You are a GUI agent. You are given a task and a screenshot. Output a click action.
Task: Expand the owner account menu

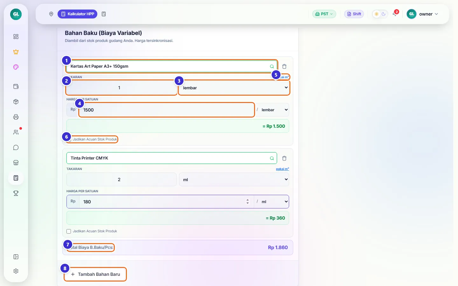click(423, 14)
